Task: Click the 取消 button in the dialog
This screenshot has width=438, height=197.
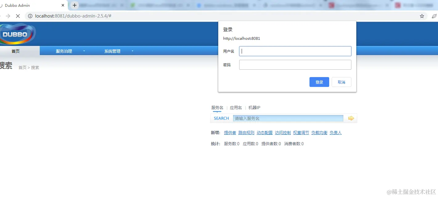Action: [x=341, y=82]
